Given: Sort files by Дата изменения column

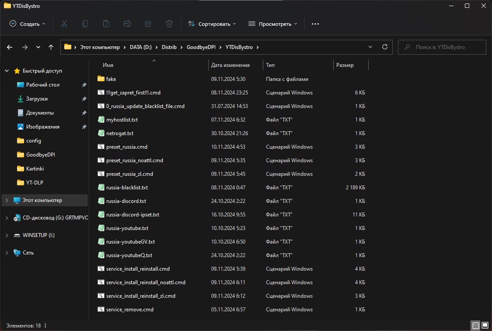Looking at the screenshot, I should 230,65.
